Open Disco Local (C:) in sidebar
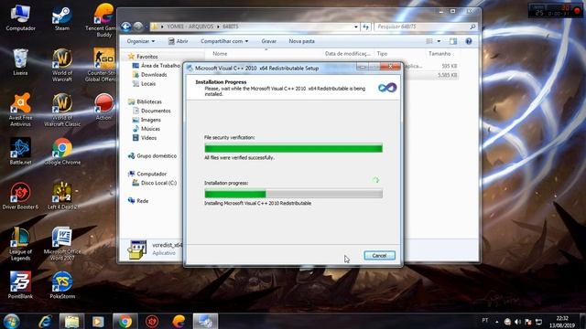The image size is (586, 329). pos(155,183)
